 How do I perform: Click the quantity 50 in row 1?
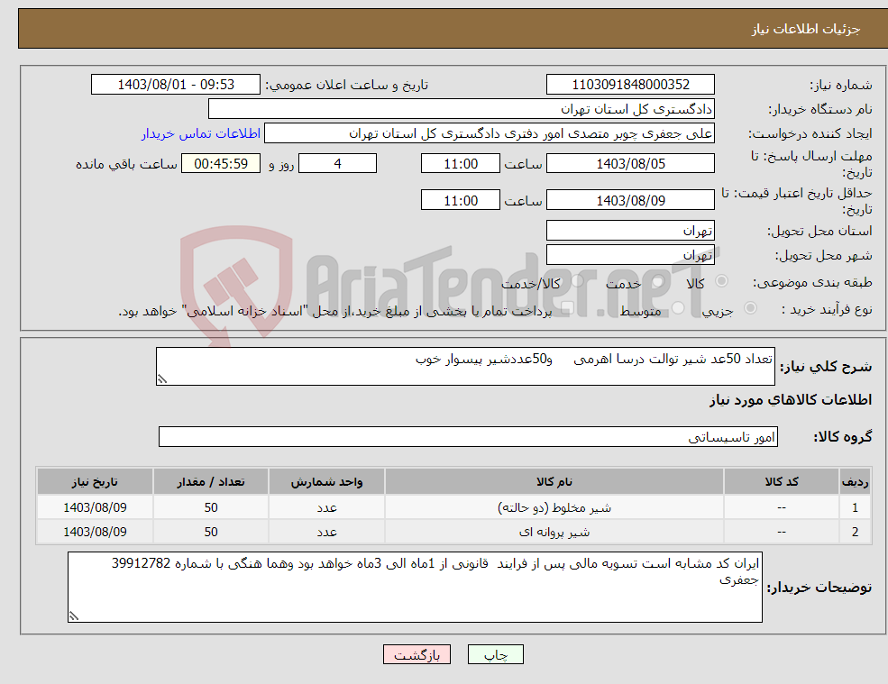pos(211,508)
